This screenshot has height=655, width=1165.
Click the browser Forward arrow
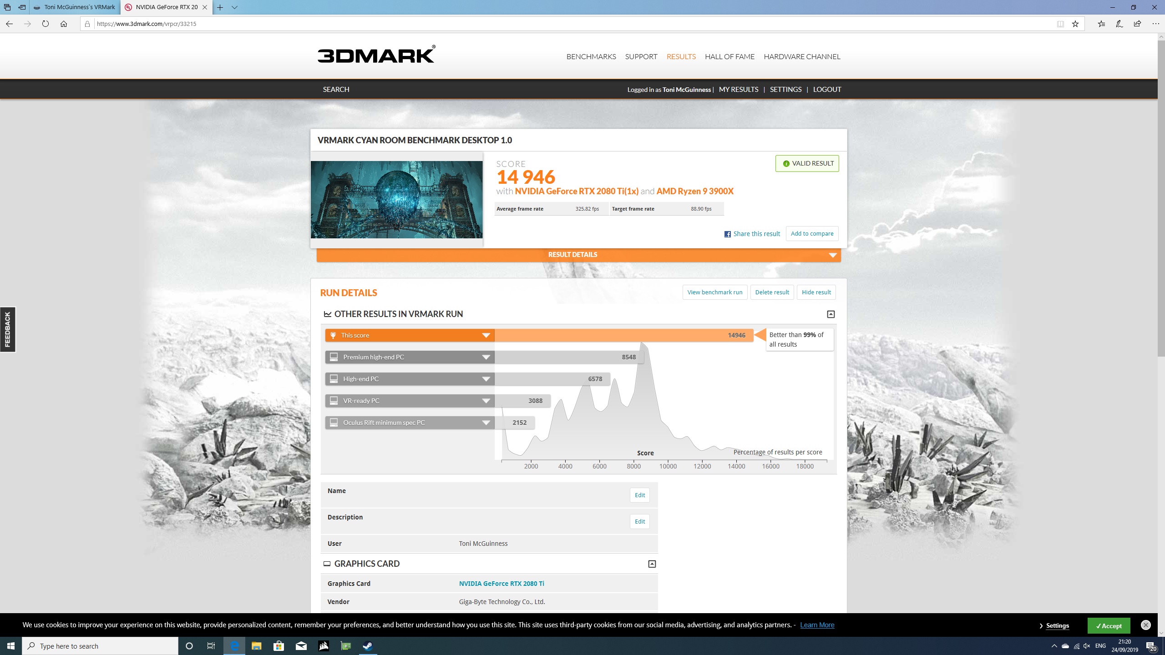[x=27, y=24]
